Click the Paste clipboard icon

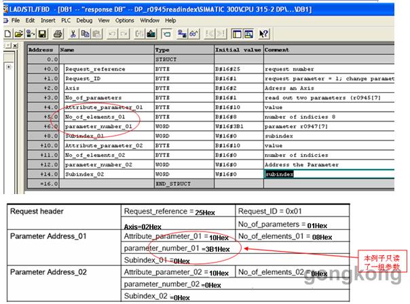tap(97, 34)
